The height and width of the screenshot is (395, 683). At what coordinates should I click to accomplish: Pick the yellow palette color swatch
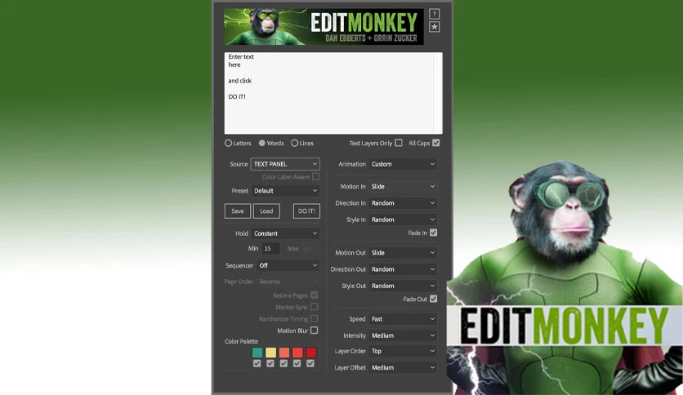pos(271,353)
